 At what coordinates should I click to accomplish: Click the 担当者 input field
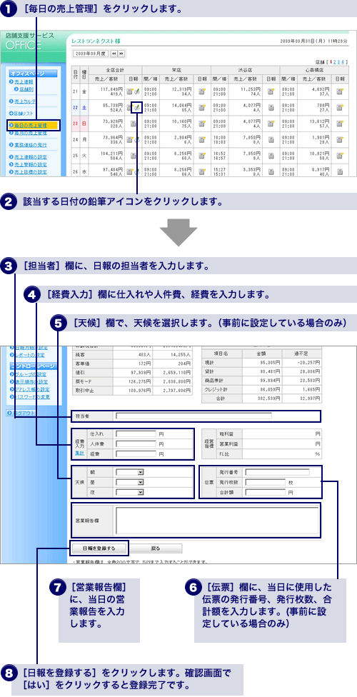193,416
